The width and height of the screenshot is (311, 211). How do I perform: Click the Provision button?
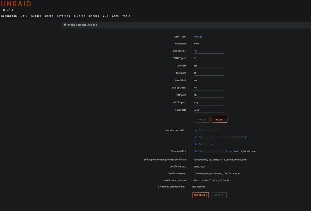tap(201, 195)
